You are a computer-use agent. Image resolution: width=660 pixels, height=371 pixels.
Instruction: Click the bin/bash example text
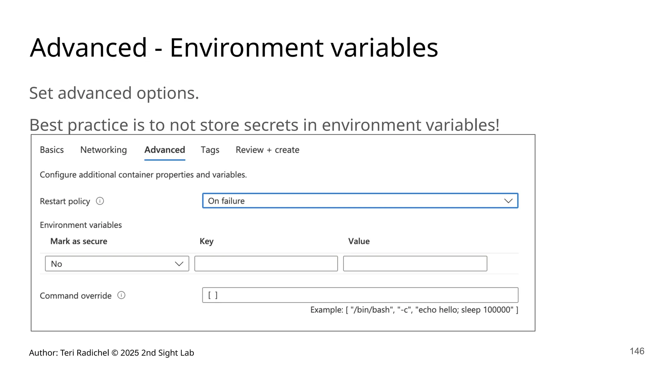point(414,310)
